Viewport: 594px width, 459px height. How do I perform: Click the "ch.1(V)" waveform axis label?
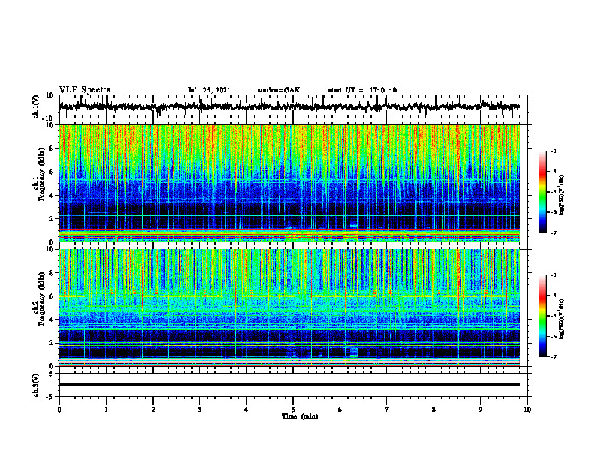[35, 106]
